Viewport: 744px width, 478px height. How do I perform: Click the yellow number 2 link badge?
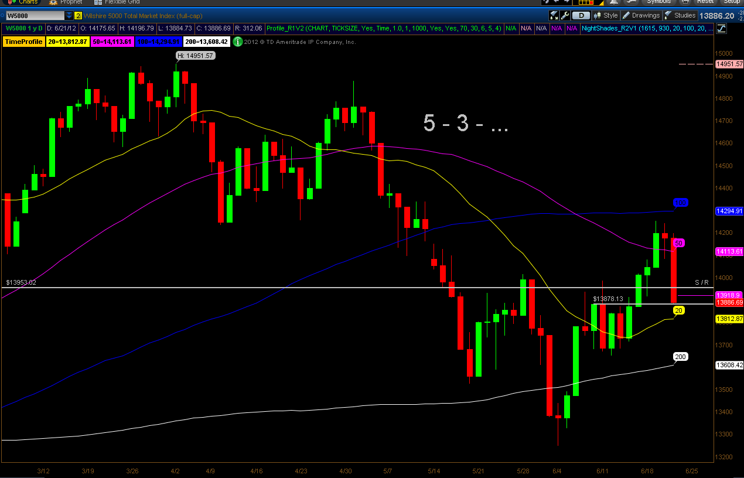point(78,16)
